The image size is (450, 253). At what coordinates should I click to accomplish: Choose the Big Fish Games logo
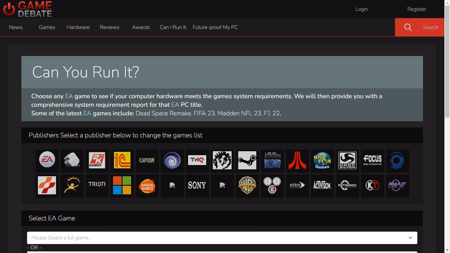(323, 160)
